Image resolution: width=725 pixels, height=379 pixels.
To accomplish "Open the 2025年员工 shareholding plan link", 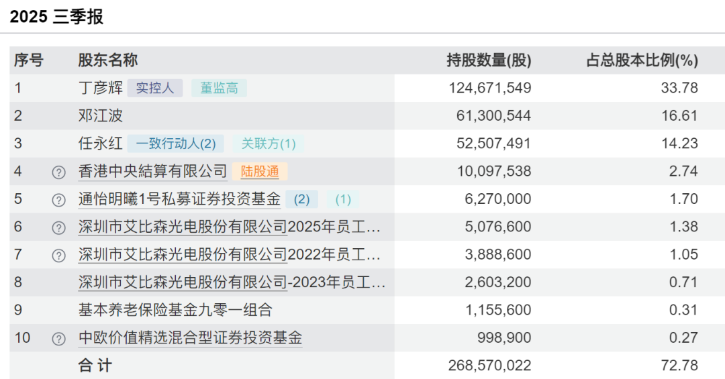I will click(x=230, y=227).
